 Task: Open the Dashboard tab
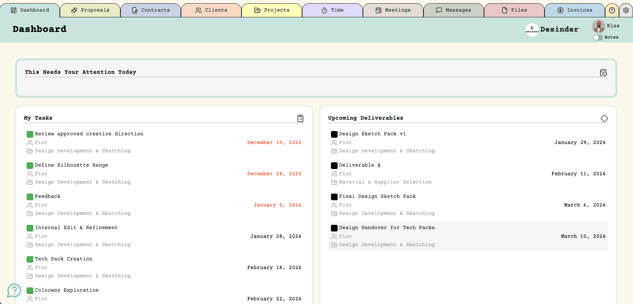point(30,10)
